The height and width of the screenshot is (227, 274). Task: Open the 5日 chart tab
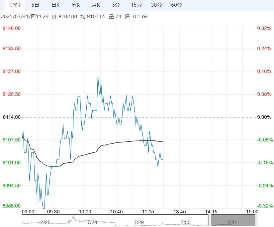pyautogui.click(x=35, y=5)
